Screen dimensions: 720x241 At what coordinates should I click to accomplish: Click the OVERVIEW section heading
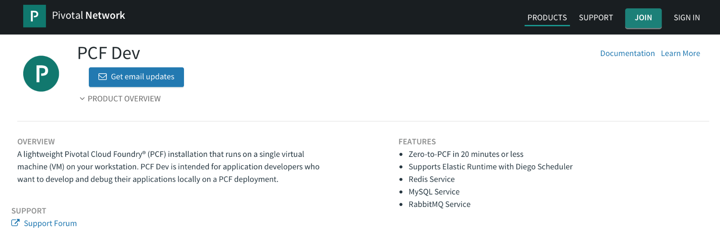36,142
